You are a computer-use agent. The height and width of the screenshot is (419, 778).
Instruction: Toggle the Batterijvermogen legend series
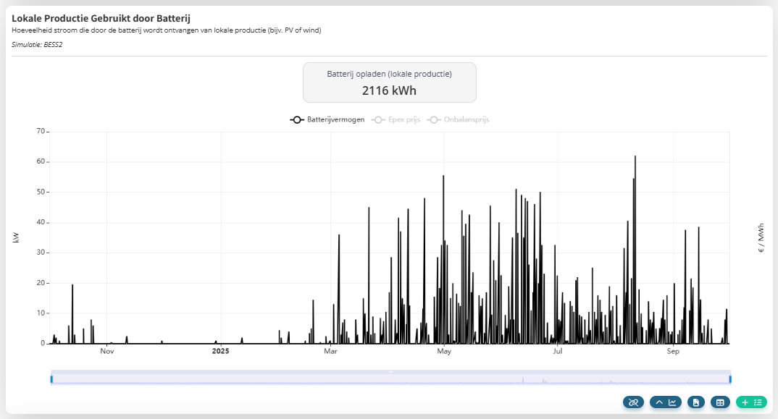(327, 119)
